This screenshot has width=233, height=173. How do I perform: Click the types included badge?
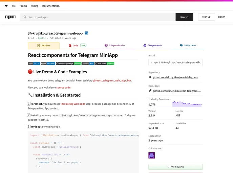coord(48,64)
